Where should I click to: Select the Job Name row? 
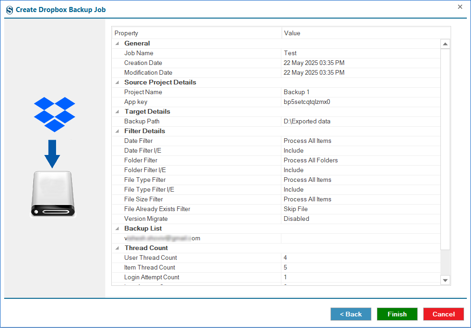(x=276, y=53)
